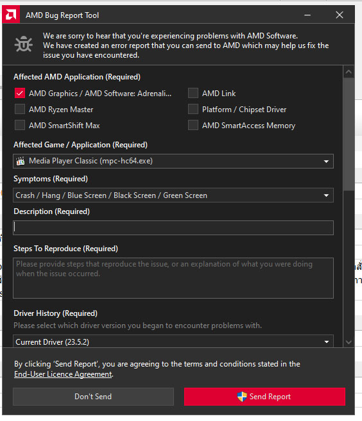Open the End-User Licence Agreement link

click(x=63, y=374)
